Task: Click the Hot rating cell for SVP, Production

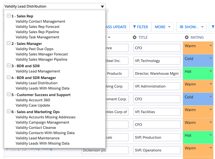Action: (198, 137)
